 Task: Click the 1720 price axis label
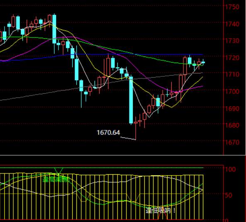click(x=232, y=58)
